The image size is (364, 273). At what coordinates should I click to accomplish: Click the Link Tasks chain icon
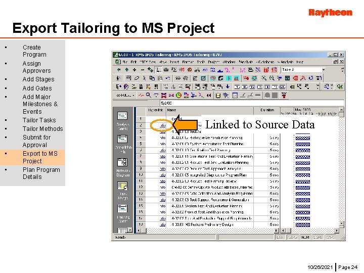click(x=178, y=78)
